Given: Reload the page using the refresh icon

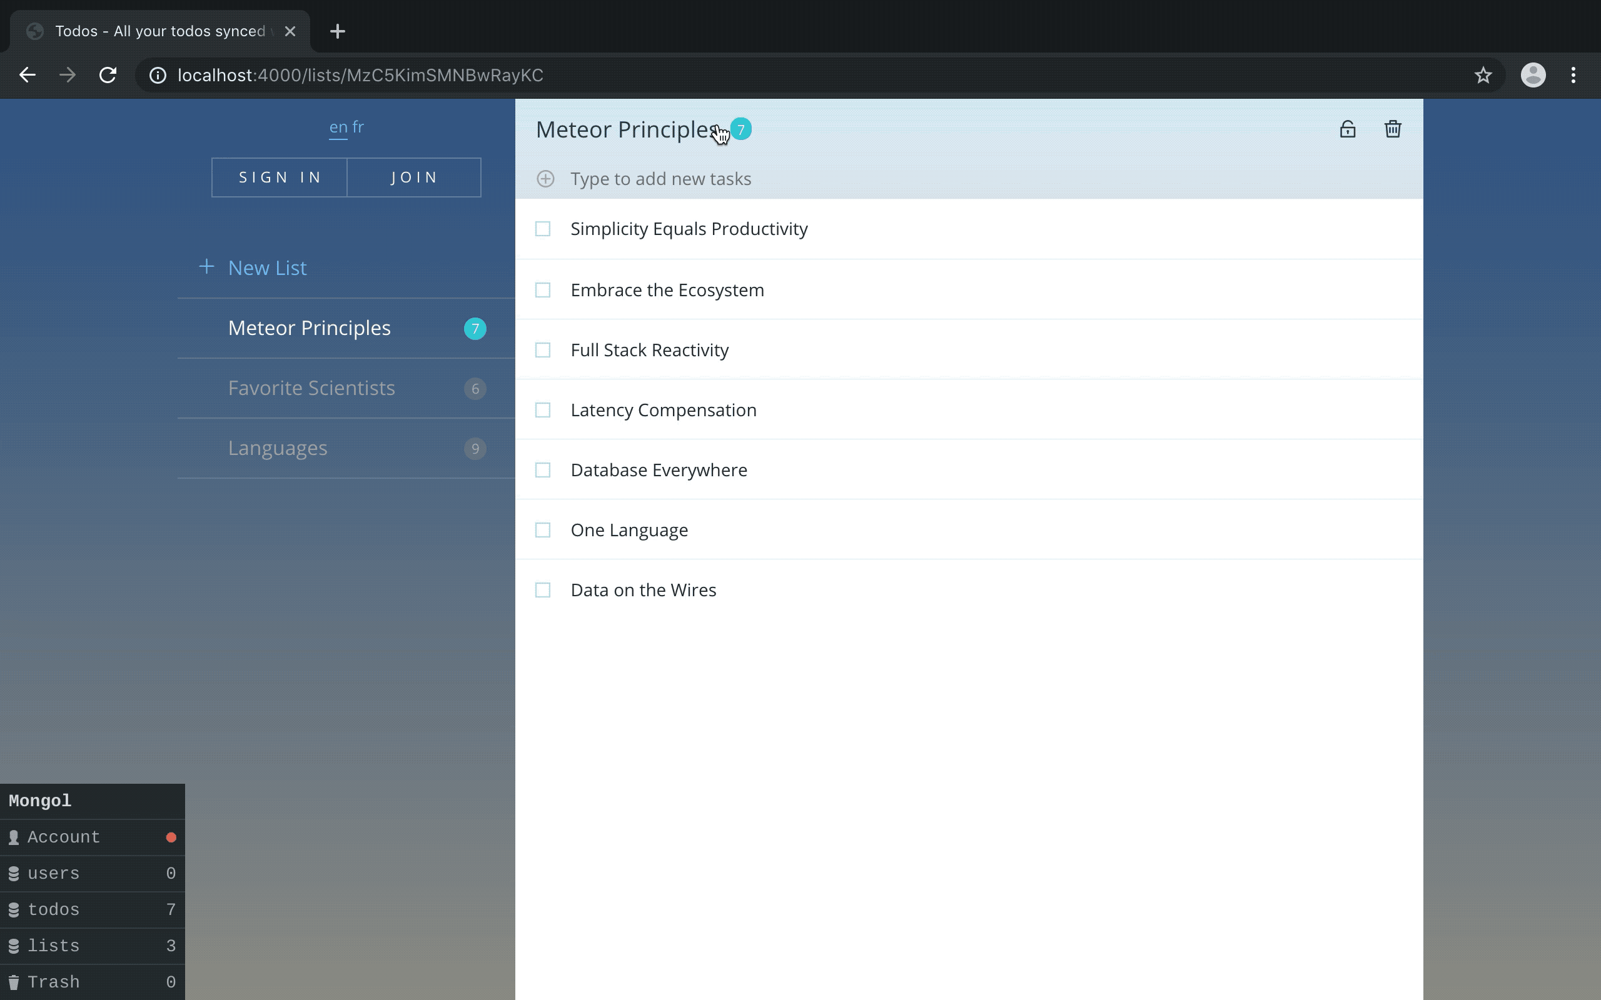Looking at the screenshot, I should pos(108,76).
